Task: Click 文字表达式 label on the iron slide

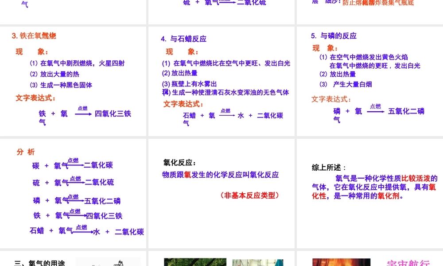Action: pos(35,98)
